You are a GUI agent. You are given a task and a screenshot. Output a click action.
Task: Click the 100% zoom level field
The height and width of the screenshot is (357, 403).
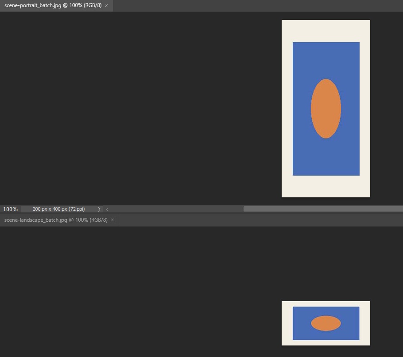tap(10, 209)
